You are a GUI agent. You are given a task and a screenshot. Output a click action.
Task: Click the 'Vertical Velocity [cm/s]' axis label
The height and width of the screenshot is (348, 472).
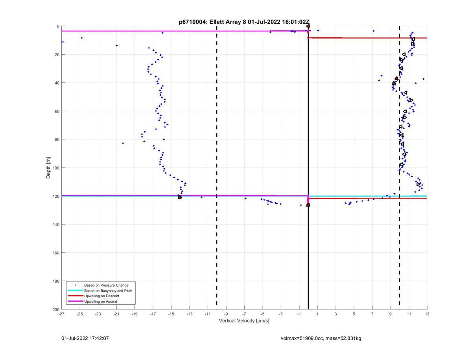pos(244,320)
